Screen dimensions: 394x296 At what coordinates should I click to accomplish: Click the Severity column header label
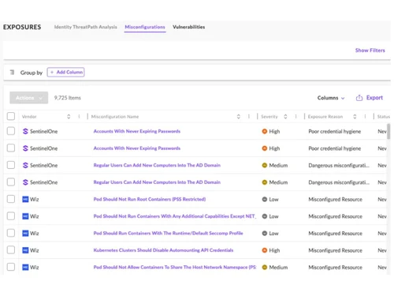pos(269,117)
